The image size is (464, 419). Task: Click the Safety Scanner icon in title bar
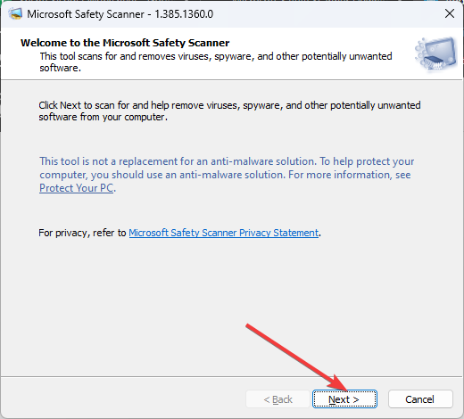point(15,14)
